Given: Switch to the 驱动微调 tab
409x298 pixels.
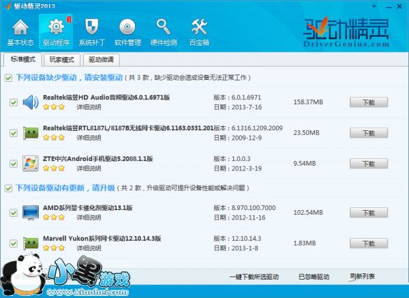Looking at the screenshot, I should (101, 60).
